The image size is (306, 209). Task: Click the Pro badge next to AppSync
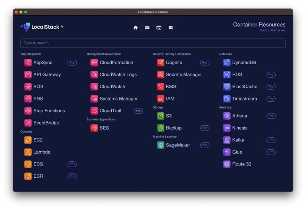point(72,63)
